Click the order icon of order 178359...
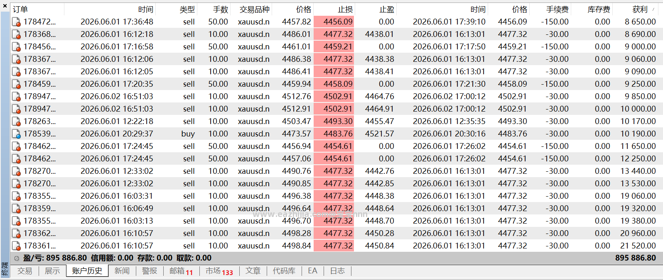Viewport: 663px width, 280px height. click(x=16, y=208)
